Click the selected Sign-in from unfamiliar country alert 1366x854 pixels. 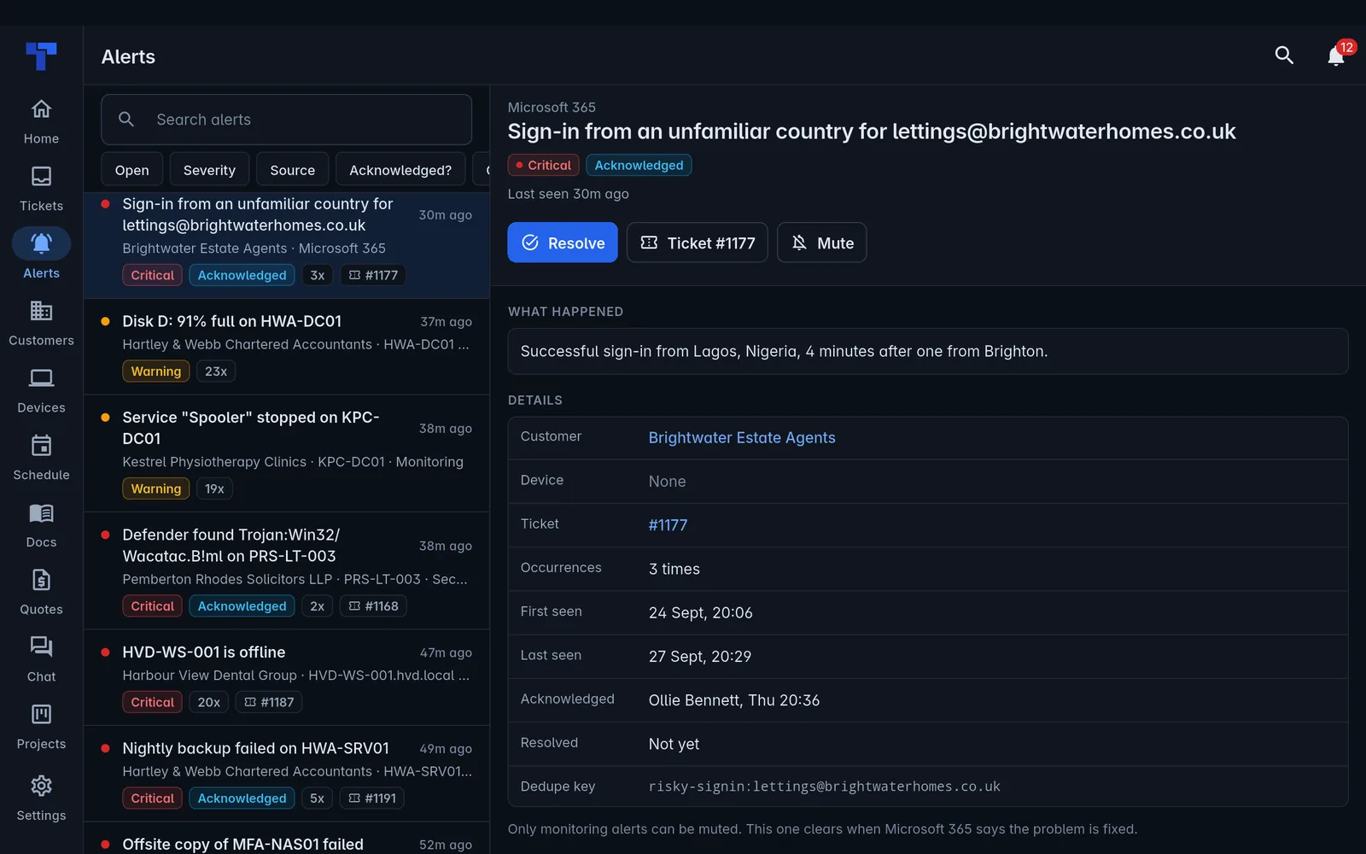(287, 245)
